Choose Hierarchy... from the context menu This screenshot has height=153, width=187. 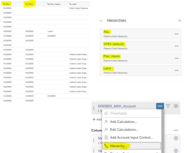118,146
